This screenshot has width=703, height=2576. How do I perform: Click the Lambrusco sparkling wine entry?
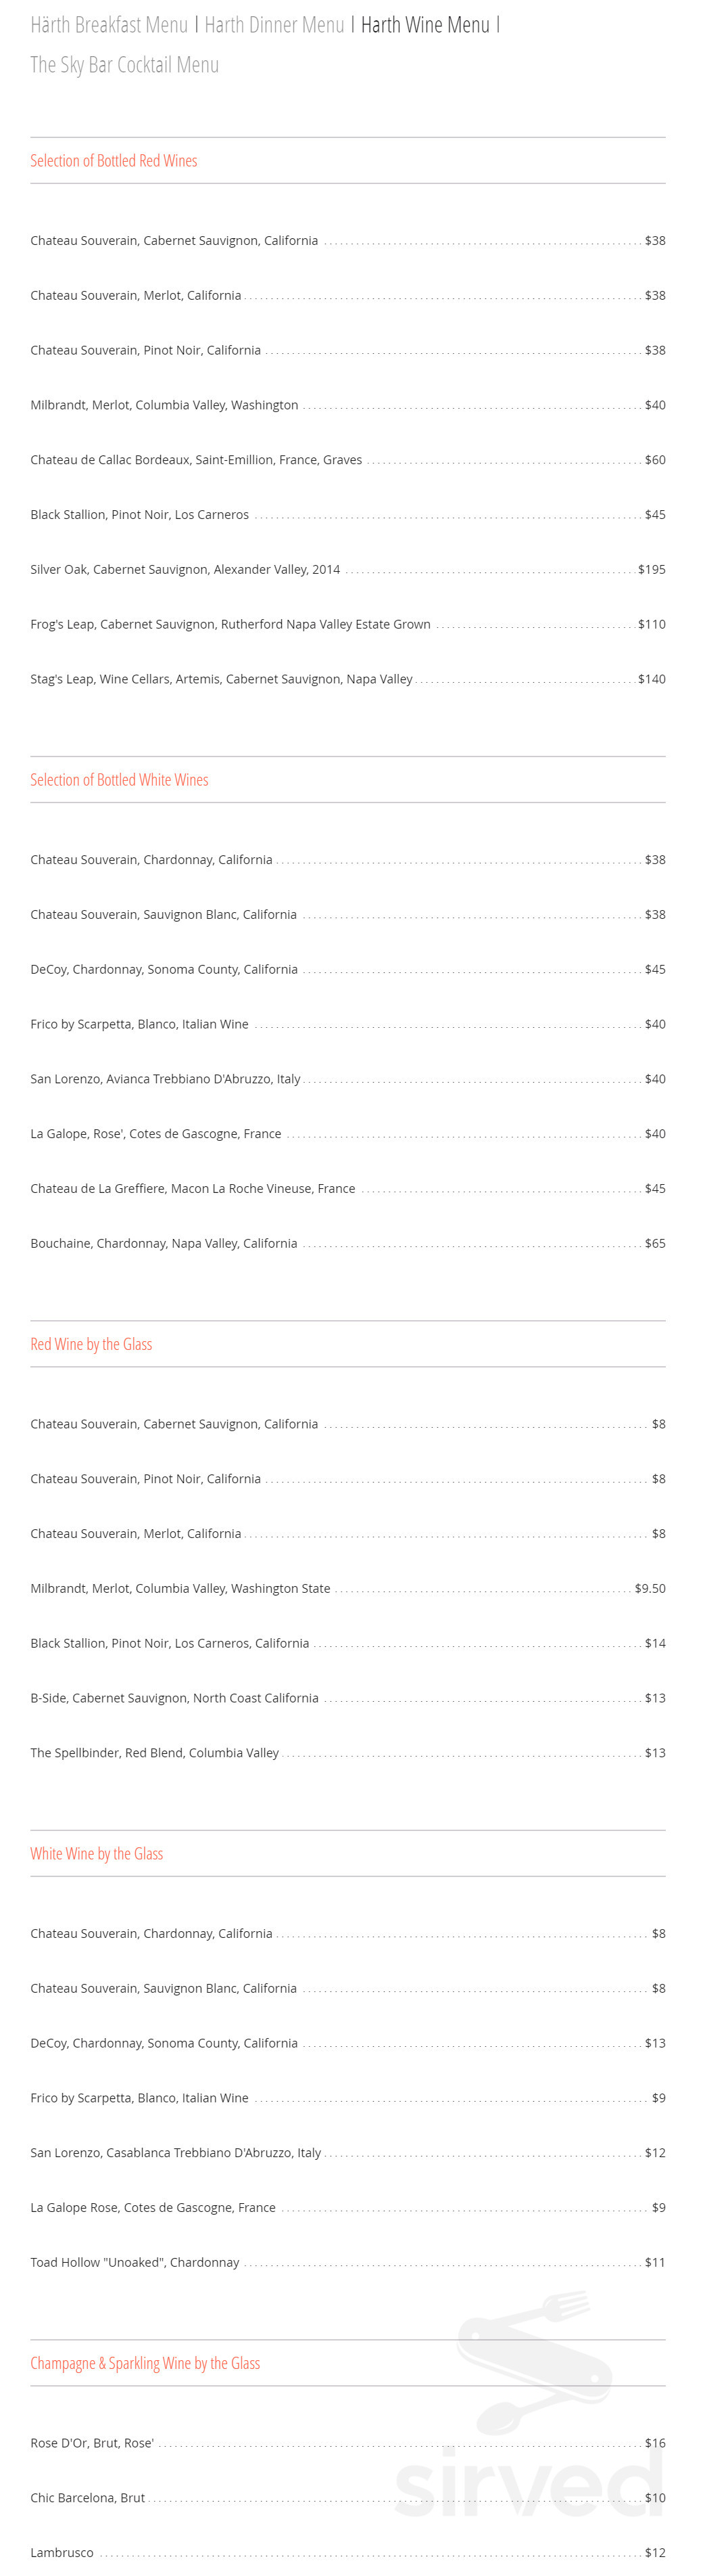tap(62, 2552)
